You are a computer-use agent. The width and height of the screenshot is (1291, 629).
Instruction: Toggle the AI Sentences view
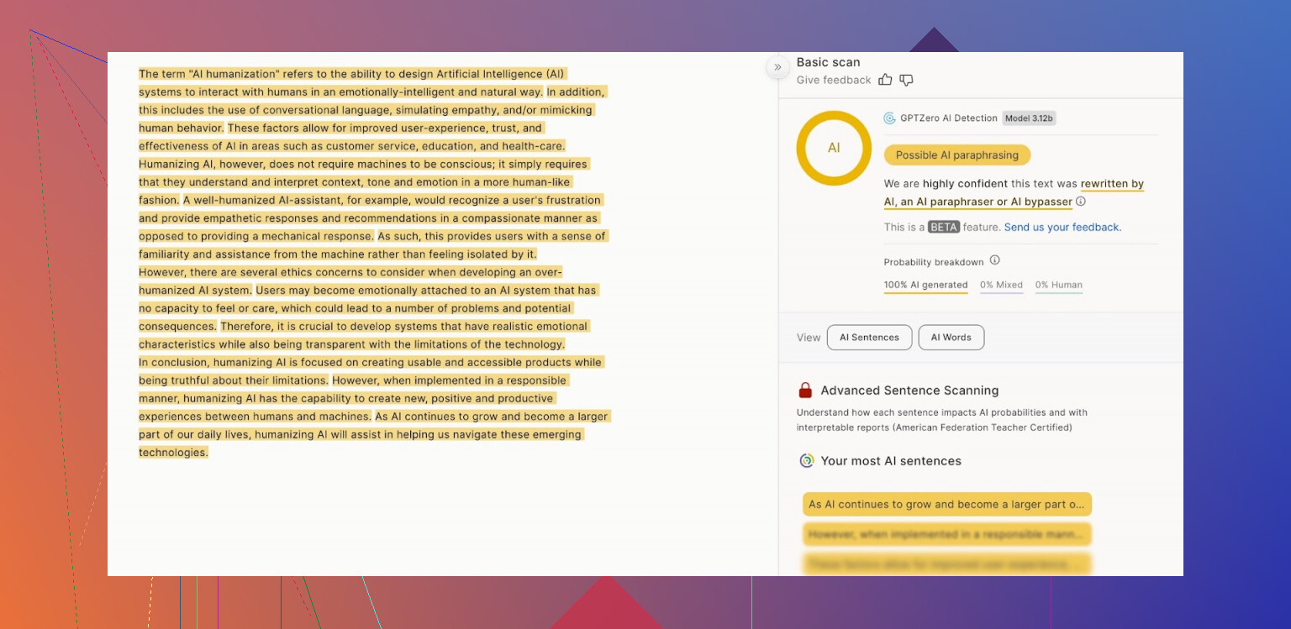(x=869, y=338)
